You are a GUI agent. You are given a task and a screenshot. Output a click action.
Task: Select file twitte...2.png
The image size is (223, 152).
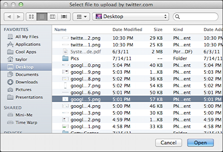pyautogui.click(x=137, y=38)
